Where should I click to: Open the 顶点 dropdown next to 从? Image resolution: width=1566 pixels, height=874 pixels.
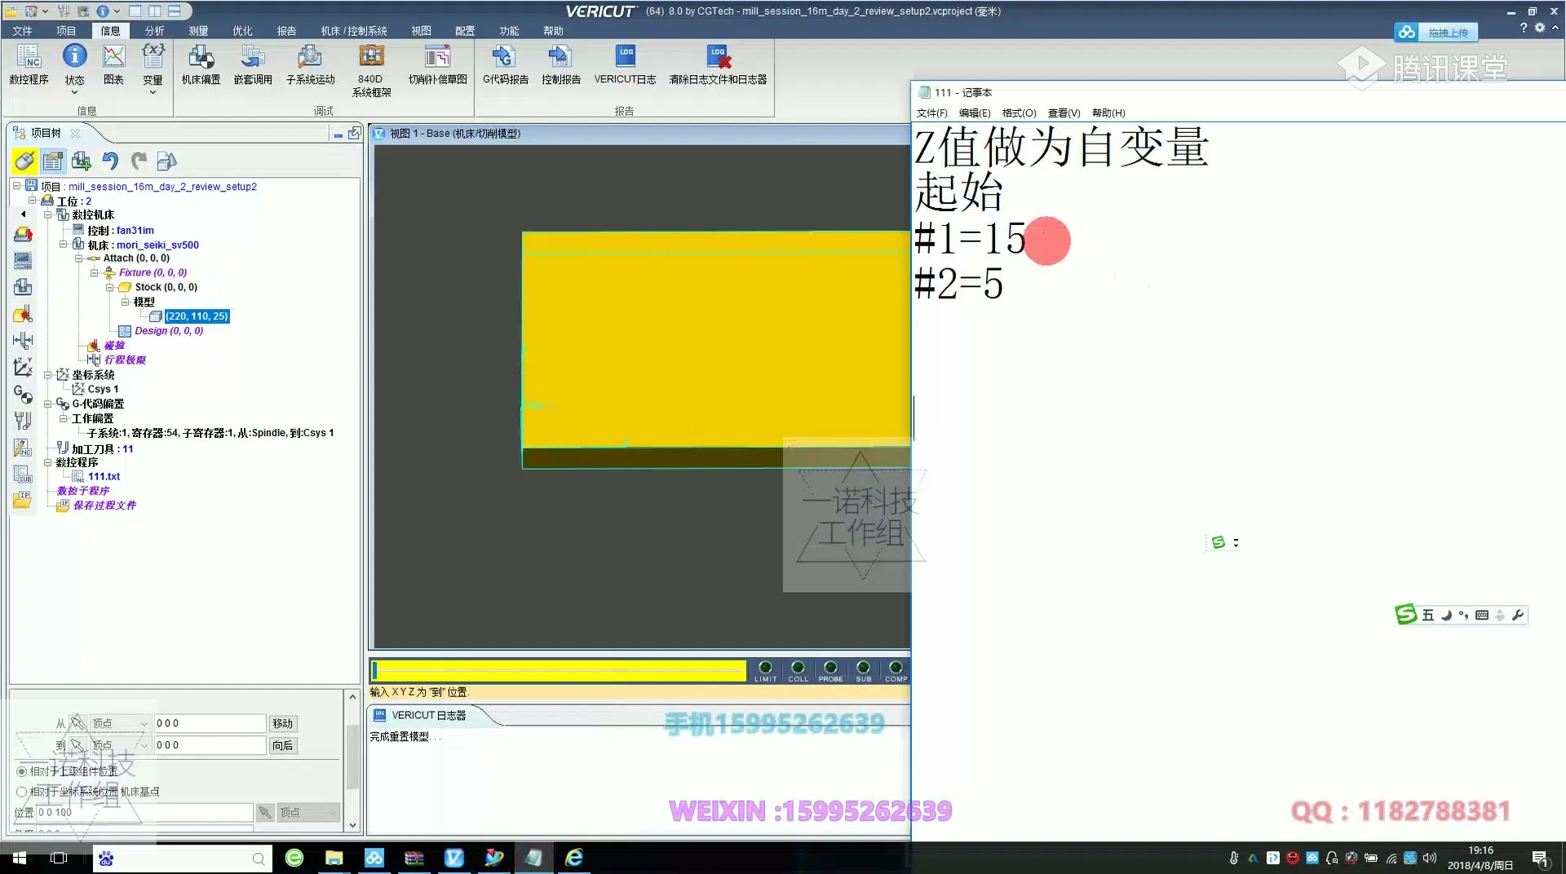pos(143,722)
